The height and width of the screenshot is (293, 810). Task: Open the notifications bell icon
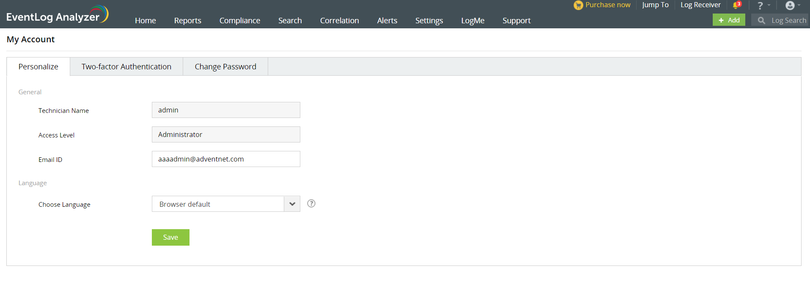tap(737, 5)
